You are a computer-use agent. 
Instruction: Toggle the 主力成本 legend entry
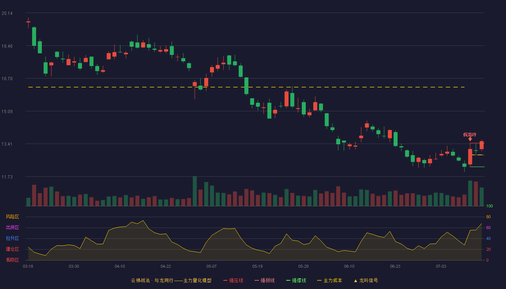click(x=330, y=280)
